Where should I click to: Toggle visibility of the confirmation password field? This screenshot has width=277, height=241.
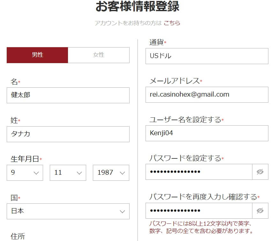click(260, 211)
